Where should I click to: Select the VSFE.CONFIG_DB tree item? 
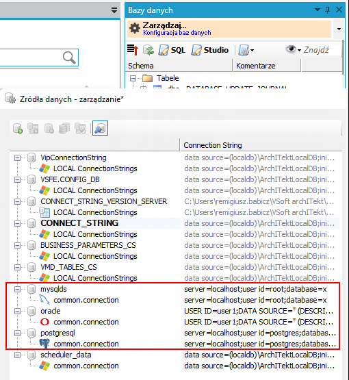click(x=70, y=179)
